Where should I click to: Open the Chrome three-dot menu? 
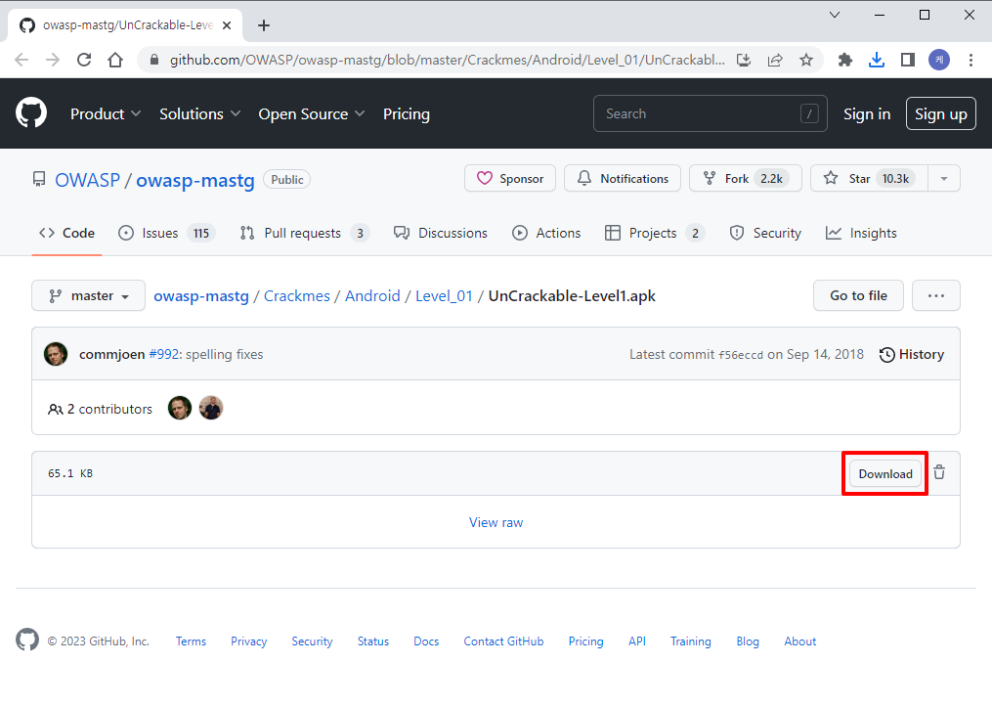pos(970,60)
